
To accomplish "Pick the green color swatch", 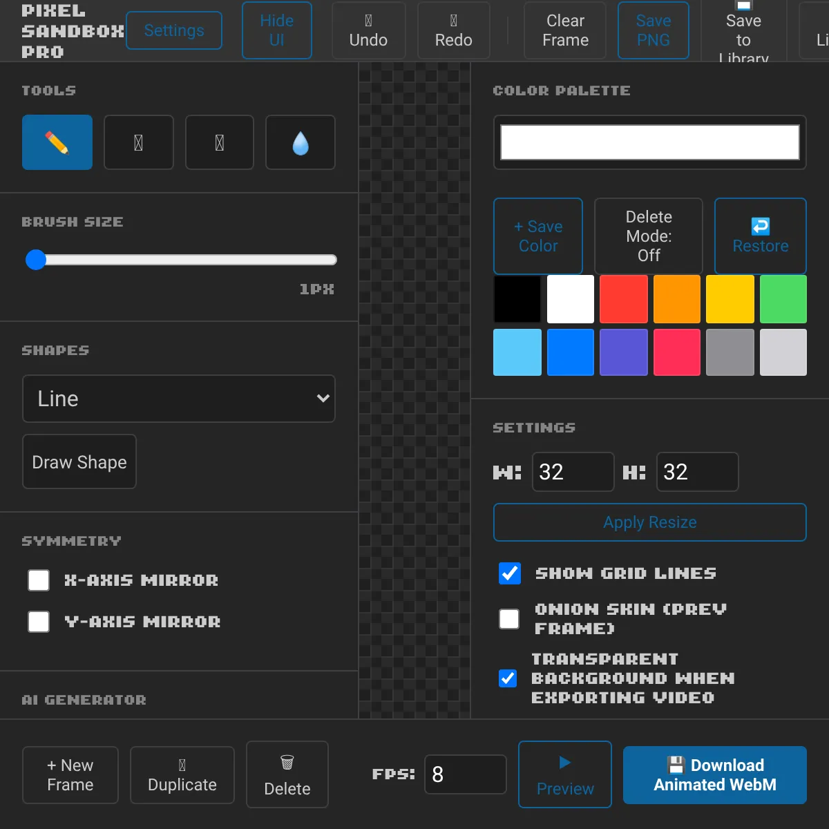I will (783, 299).
